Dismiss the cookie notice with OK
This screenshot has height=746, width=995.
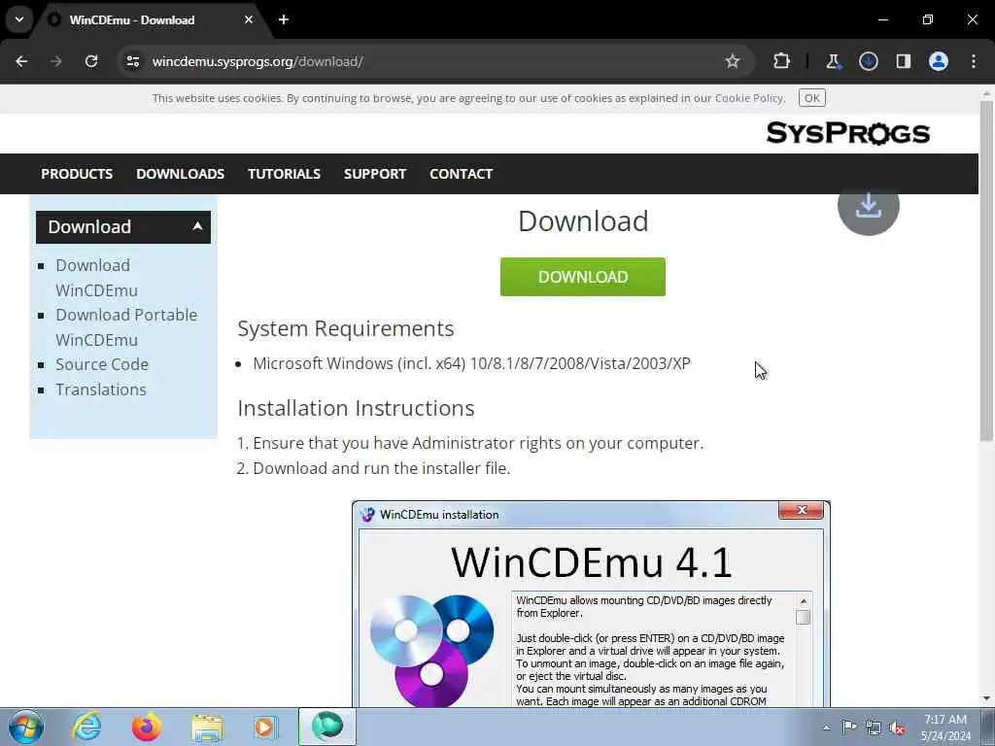pyautogui.click(x=811, y=98)
